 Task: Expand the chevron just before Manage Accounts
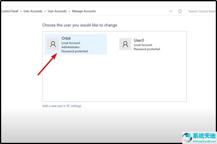[69, 11]
